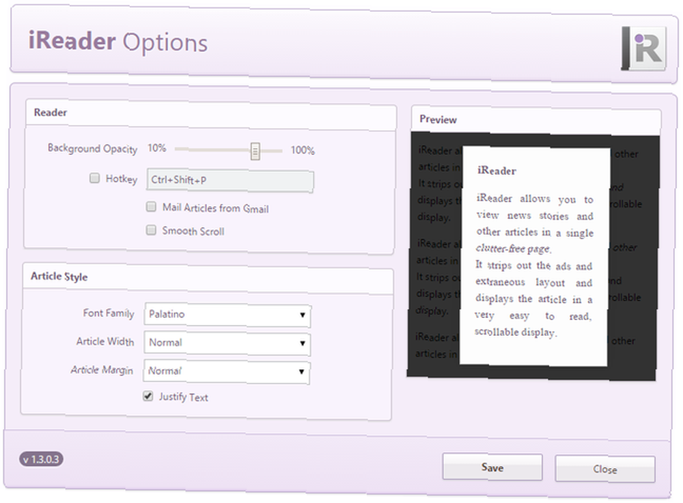Open the Article Margin dropdown
Screen dimensions: 683x503
point(227,371)
